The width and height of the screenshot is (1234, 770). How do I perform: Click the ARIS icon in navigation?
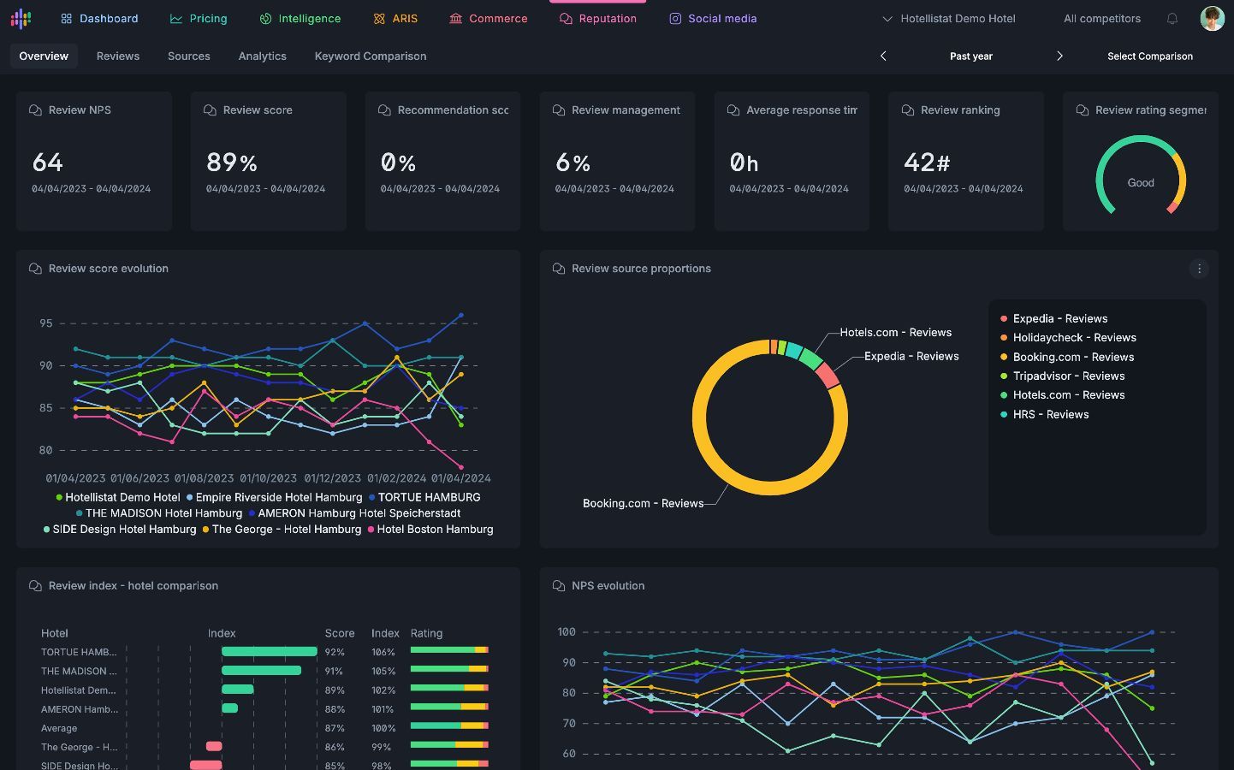379,18
